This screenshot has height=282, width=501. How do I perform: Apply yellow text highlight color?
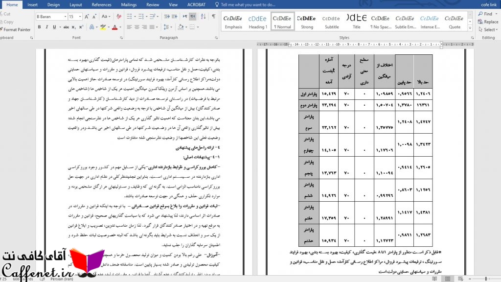103,27
